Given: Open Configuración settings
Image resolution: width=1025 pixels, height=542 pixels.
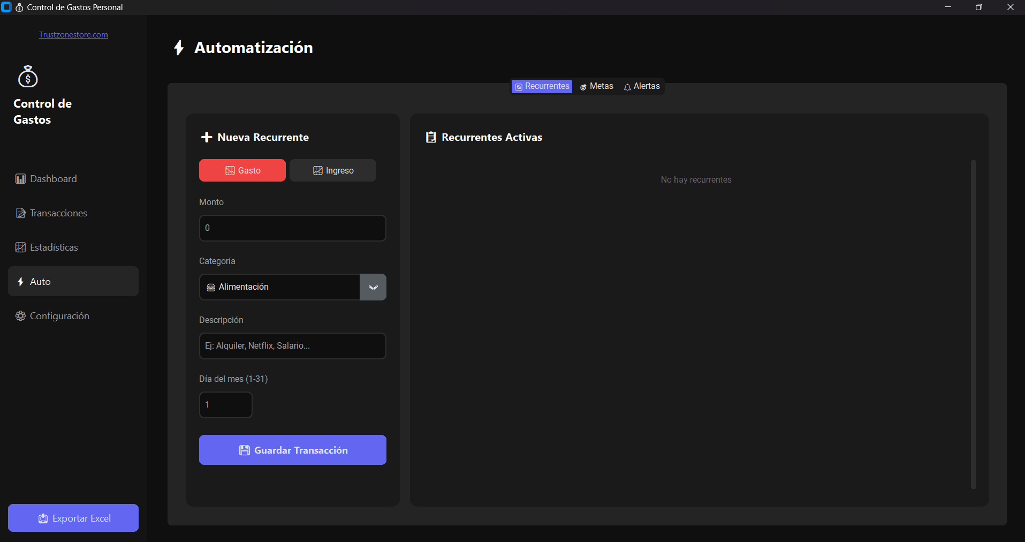Looking at the screenshot, I should [x=73, y=316].
